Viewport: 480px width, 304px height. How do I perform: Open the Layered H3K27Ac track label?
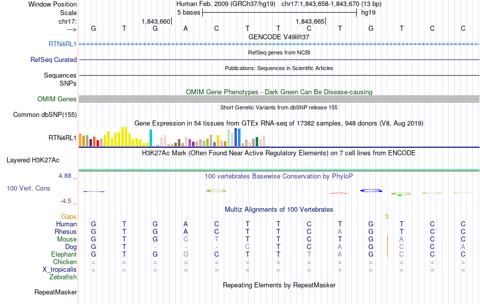click(33, 160)
